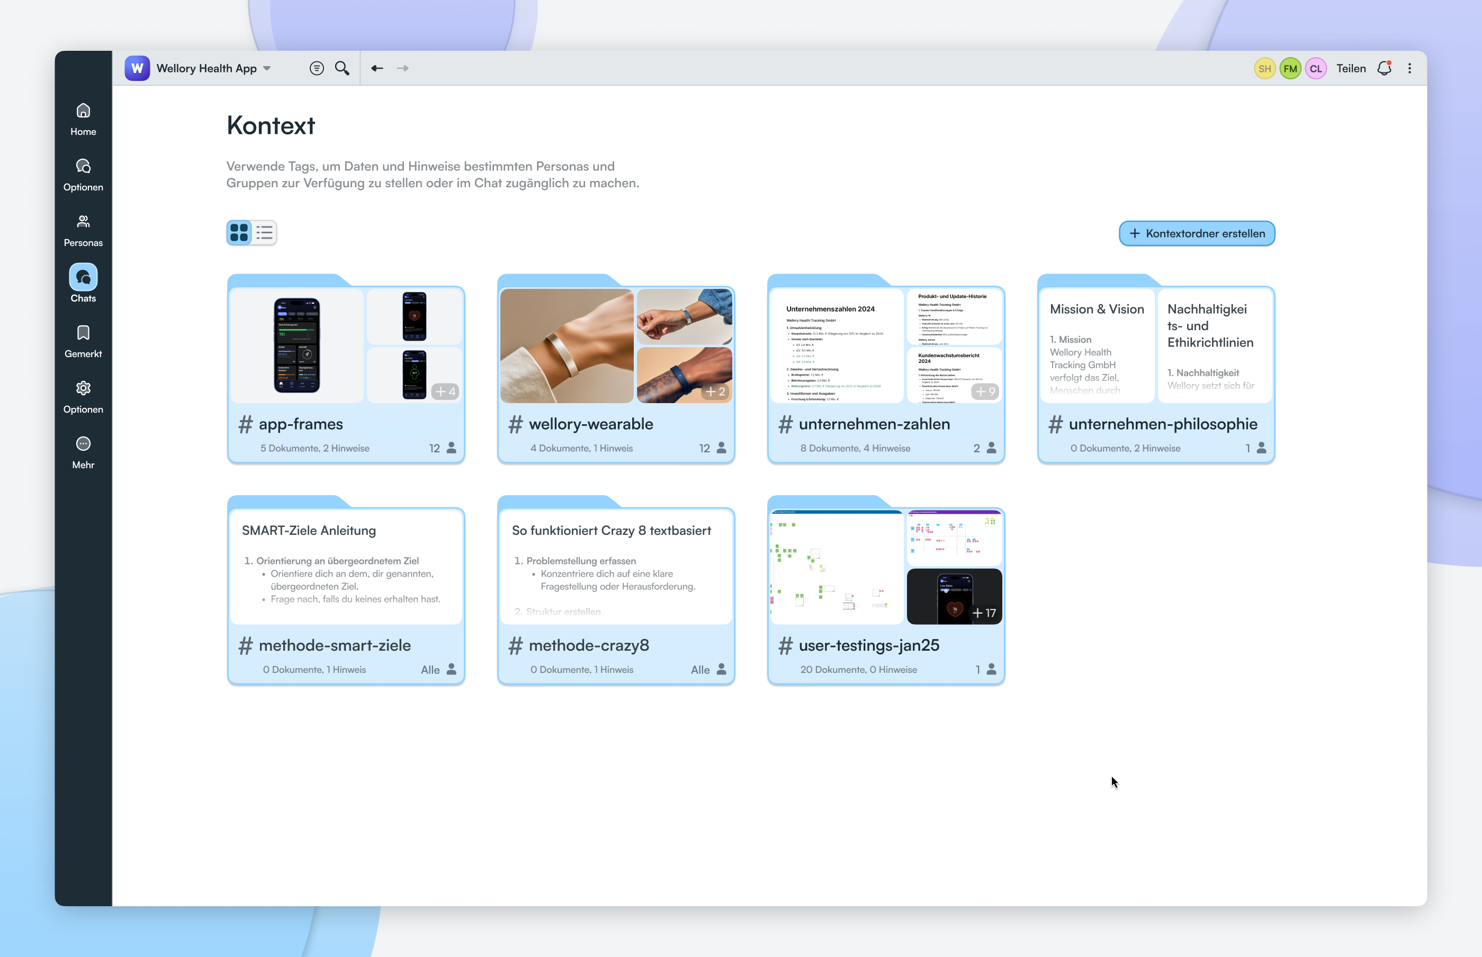The height and width of the screenshot is (957, 1482).
Task: Expand the Wellory Health App workspace dropdown
Action: (267, 68)
